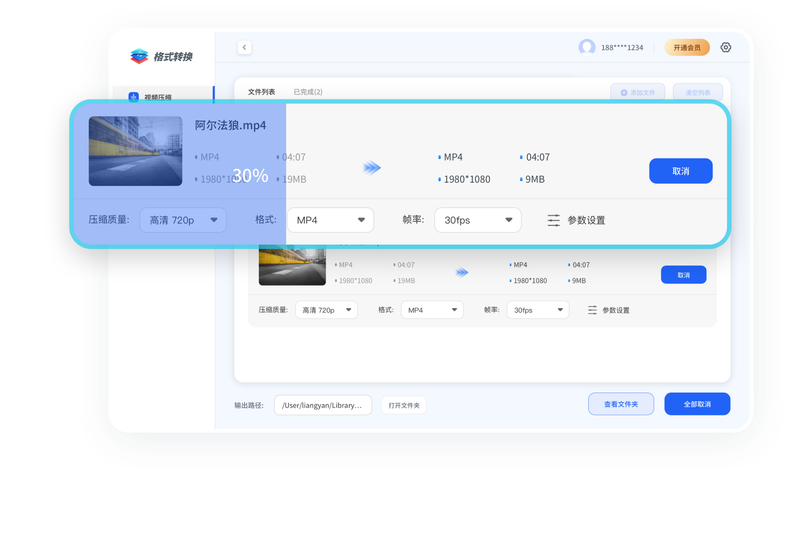Screen dimensions: 790x533
Task: Open the zoomed card's 高清 720p dropdown
Action: 183,220
